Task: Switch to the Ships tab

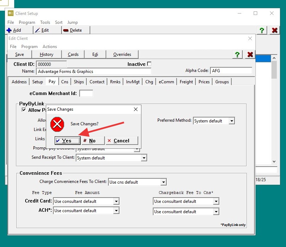Action: coord(79,82)
